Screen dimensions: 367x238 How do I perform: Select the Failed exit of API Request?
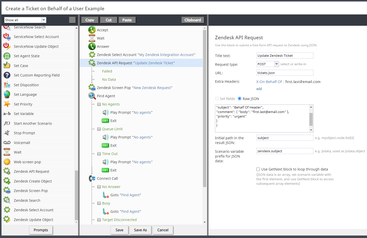tap(107, 71)
